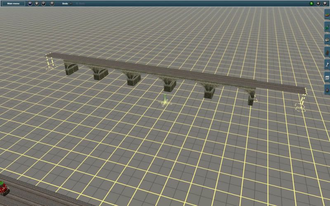Open the Objects tab with building icon

tap(327, 40)
